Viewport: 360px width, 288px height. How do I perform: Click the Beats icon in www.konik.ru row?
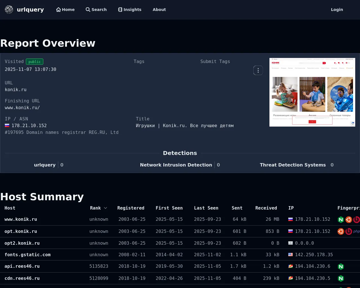357,220
